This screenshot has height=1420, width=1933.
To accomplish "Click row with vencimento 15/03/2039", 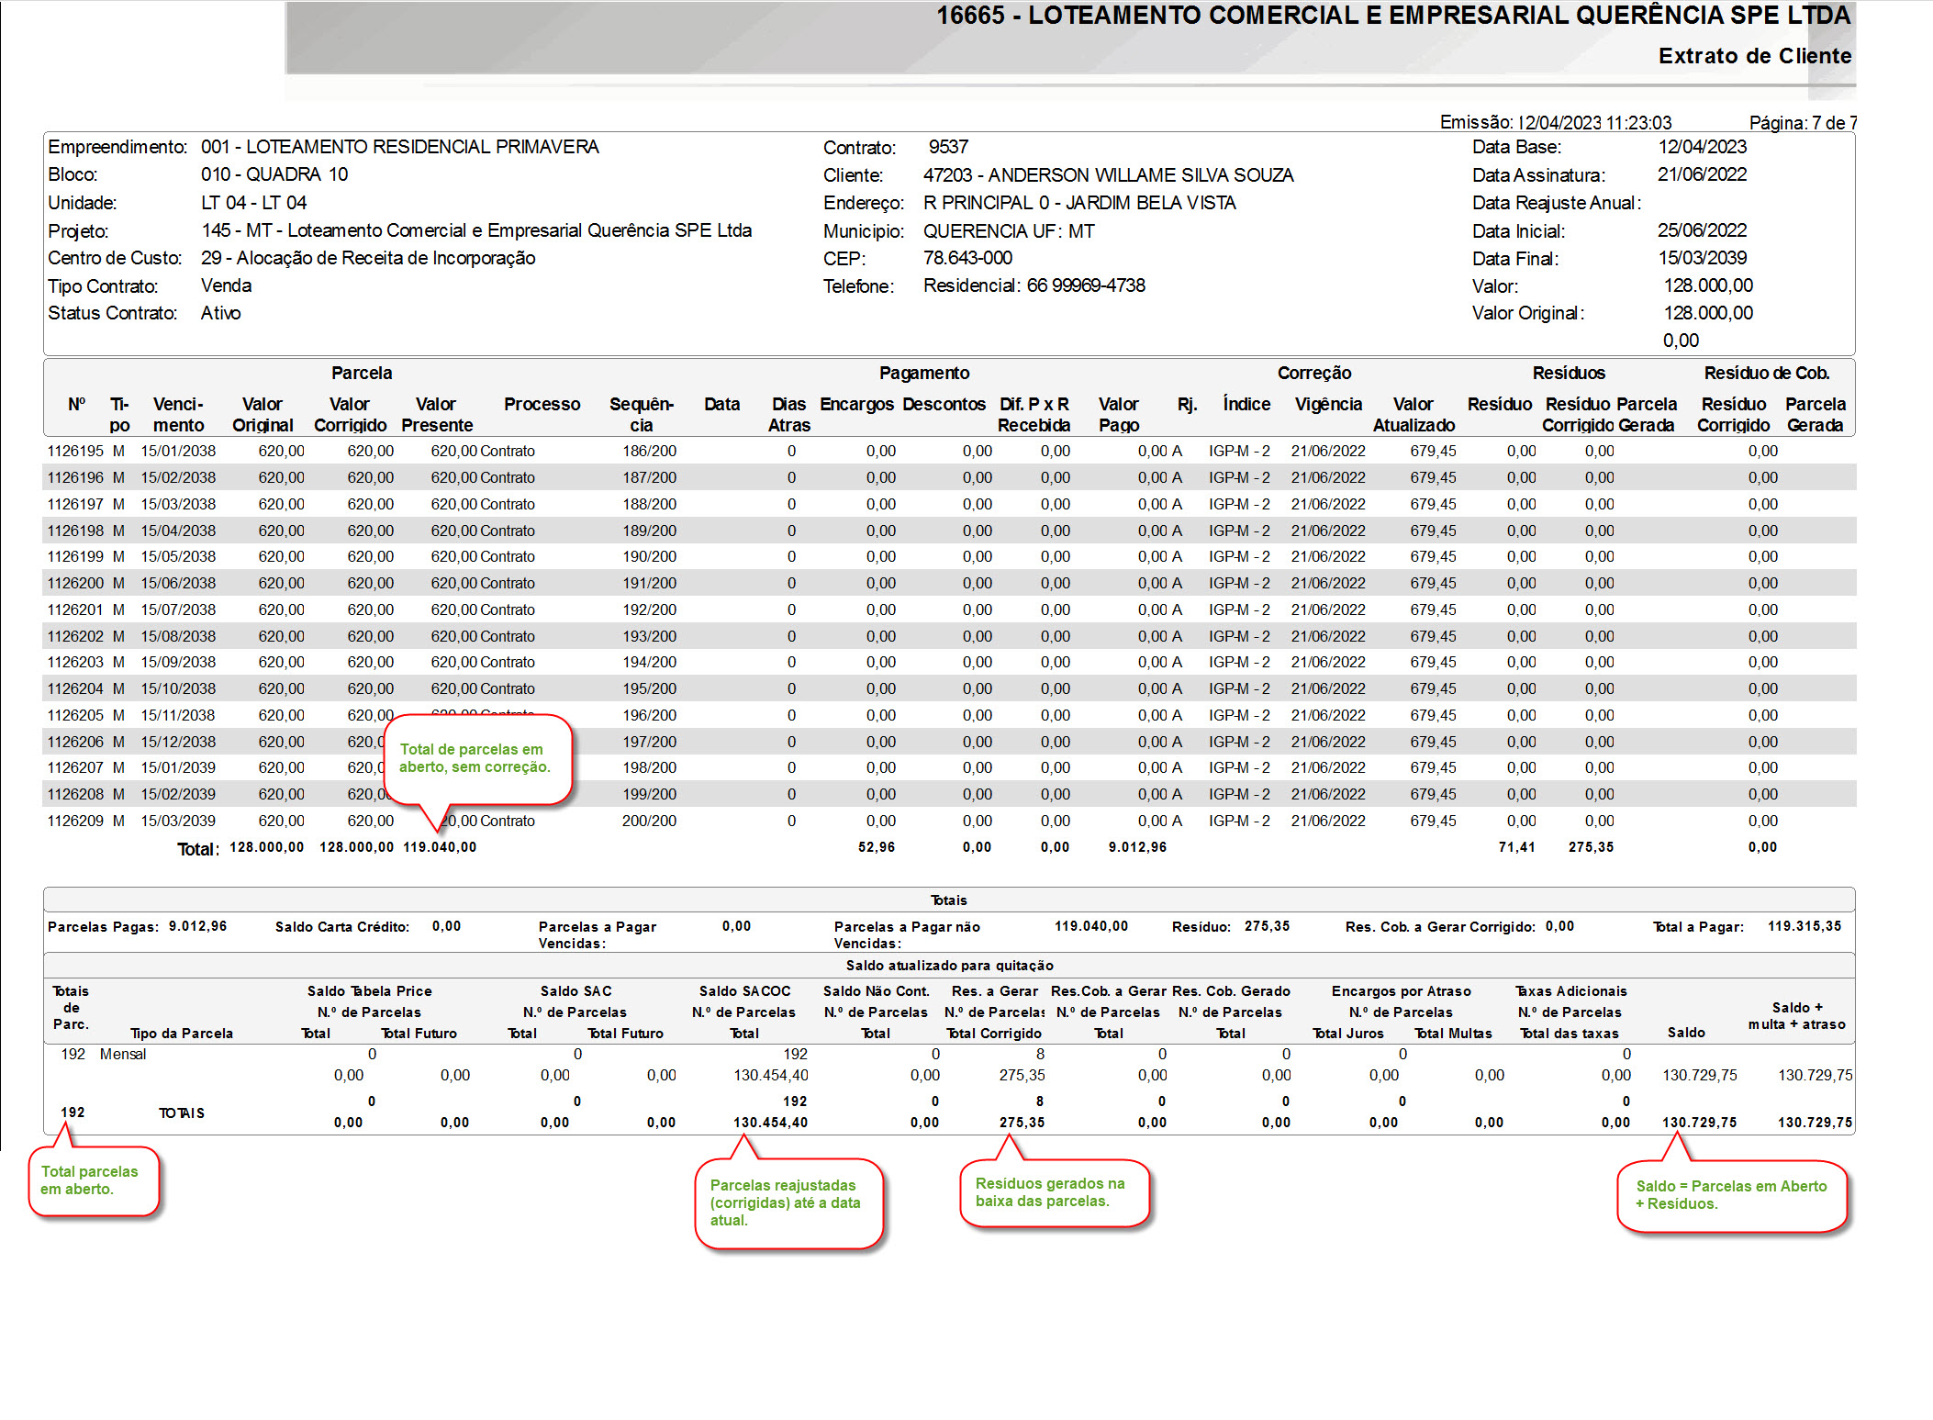I will click(x=178, y=821).
